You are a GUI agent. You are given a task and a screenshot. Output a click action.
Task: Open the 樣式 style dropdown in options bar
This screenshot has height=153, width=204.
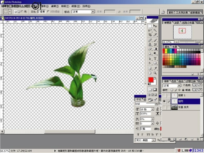[83, 11]
